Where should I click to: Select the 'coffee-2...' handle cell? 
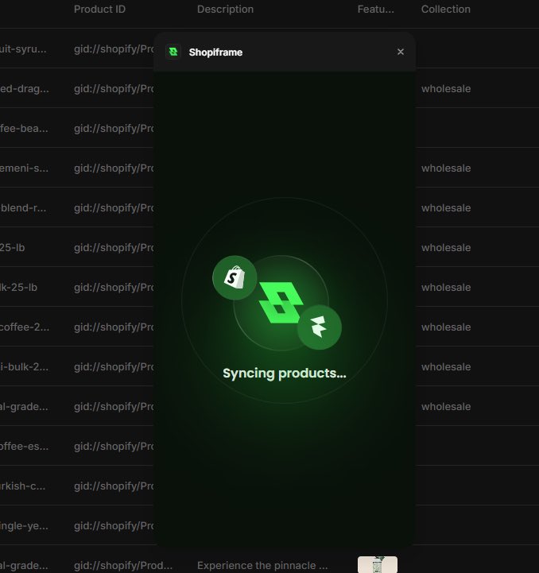[x=25, y=327]
